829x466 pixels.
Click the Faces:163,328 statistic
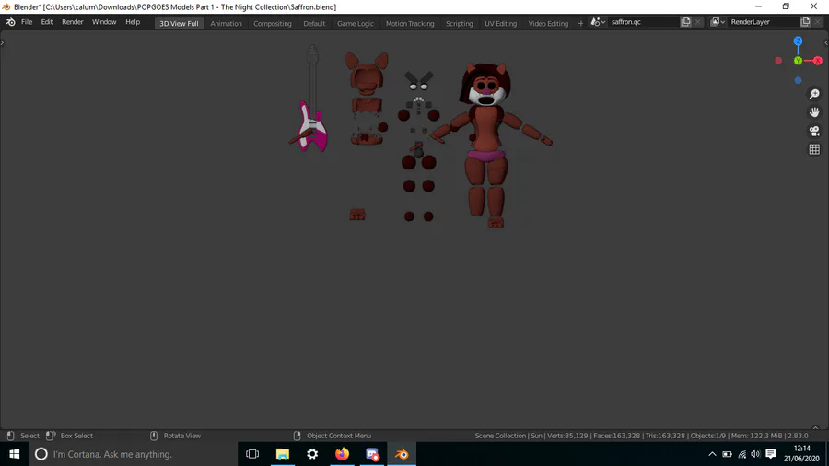617,436
